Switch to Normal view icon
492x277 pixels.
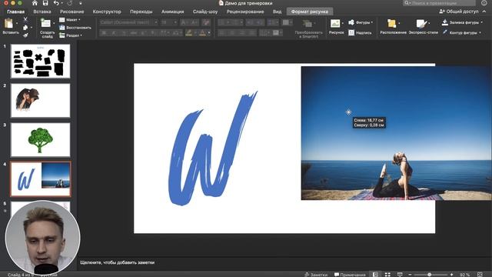click(375, 275)
